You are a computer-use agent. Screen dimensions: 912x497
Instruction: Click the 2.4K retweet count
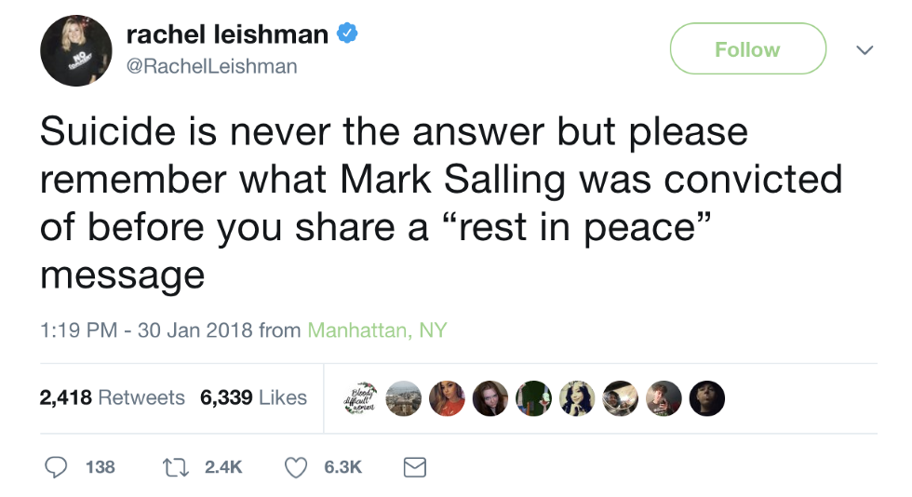(x=221, y=467)
